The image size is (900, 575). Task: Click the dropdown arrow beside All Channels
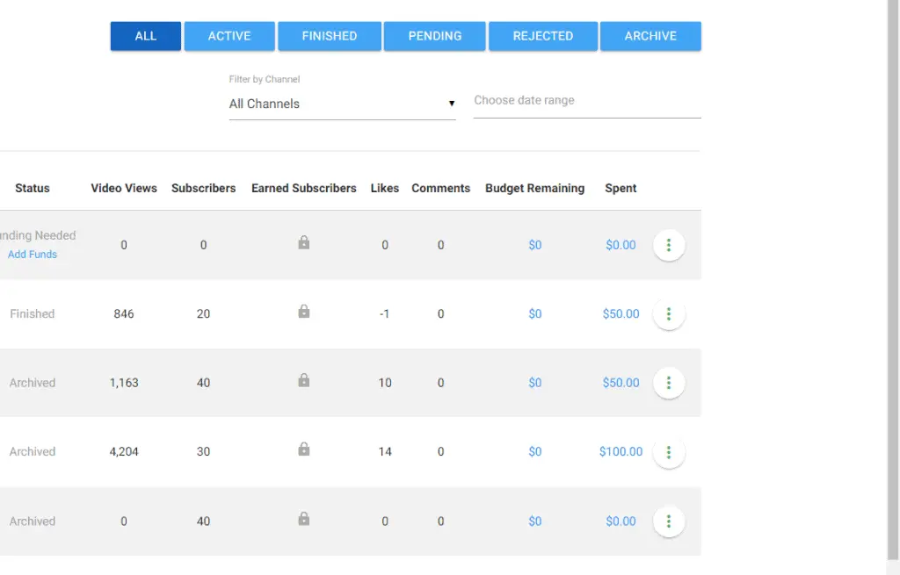click(452, 104)
